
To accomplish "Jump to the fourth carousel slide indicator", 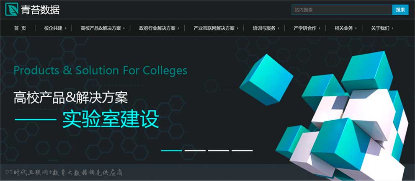I will [x=242, y=150].
